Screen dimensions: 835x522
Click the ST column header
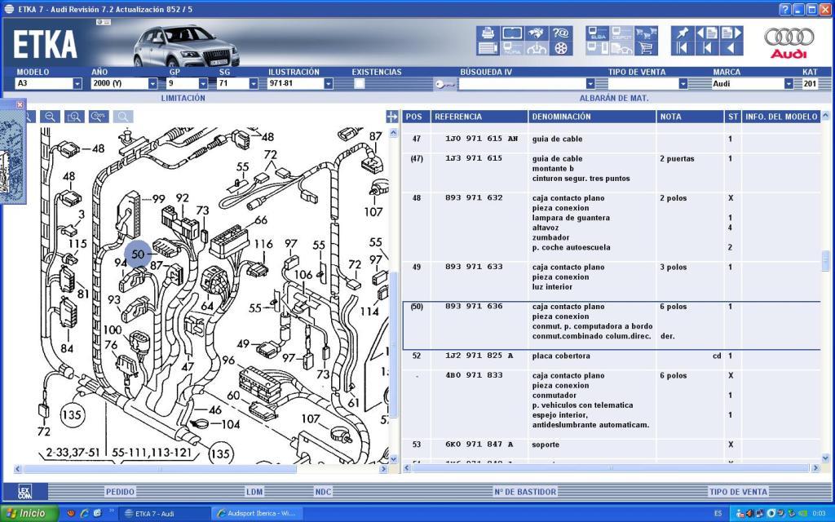pyautogui.click(x=733, y=117)
